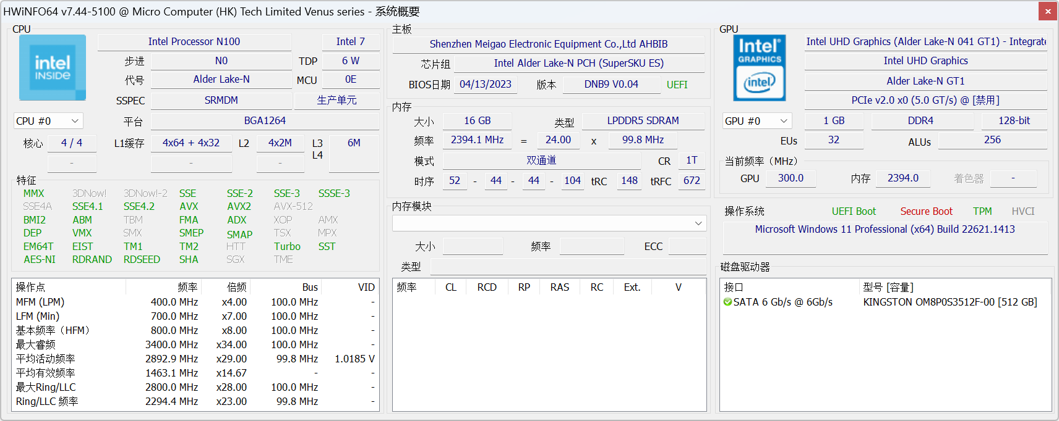Click the LPDDR5 SDRAM memory type field
The image size is (1059, 421).
[643, 121]
